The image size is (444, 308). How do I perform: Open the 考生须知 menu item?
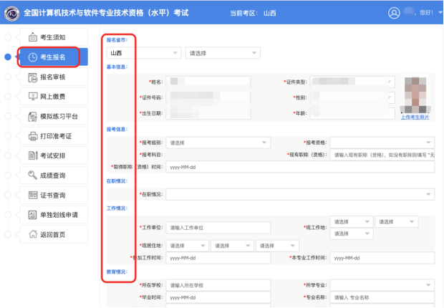pos(54,37)
